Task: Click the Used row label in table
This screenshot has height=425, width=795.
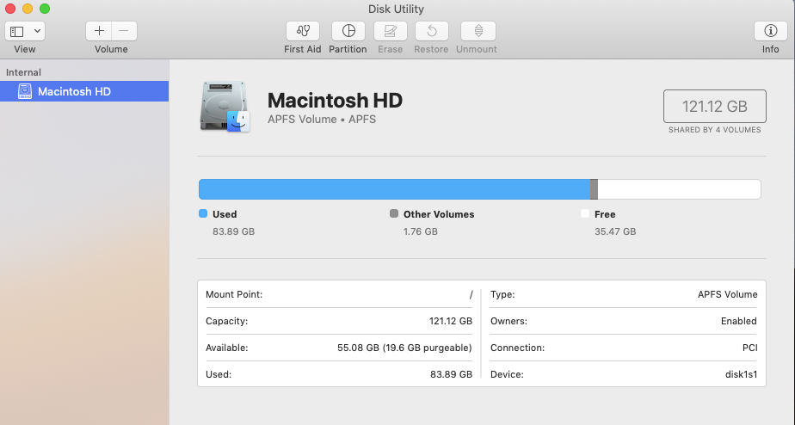Action: (x=219, y=374)
